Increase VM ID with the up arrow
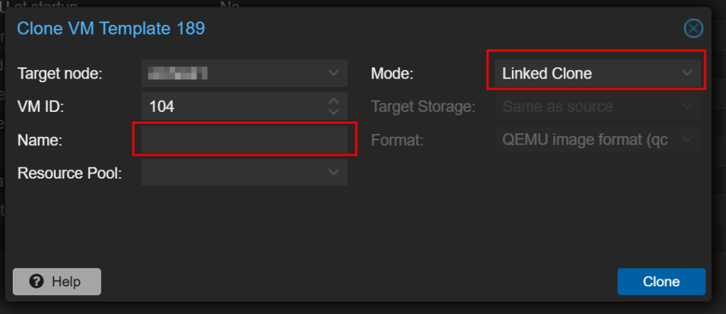 333,101
